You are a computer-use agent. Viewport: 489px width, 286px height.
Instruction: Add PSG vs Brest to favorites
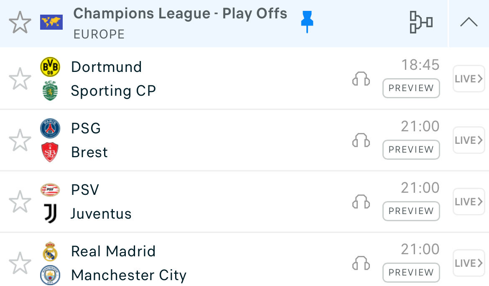pyautogui.click(x=20, y=140)
